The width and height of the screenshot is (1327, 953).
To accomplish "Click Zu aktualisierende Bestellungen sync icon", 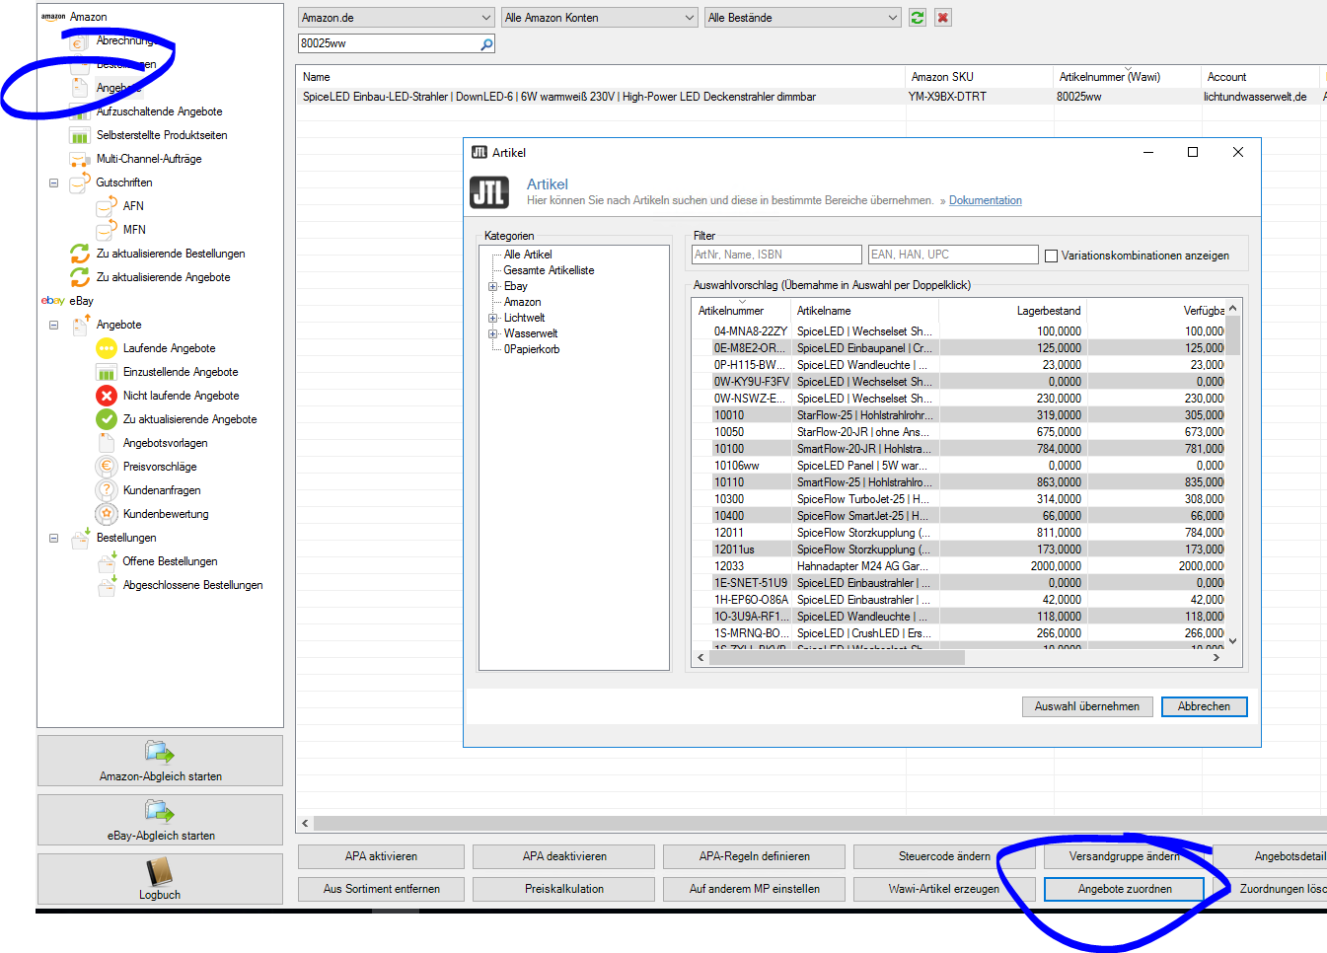I will [80, 254].
